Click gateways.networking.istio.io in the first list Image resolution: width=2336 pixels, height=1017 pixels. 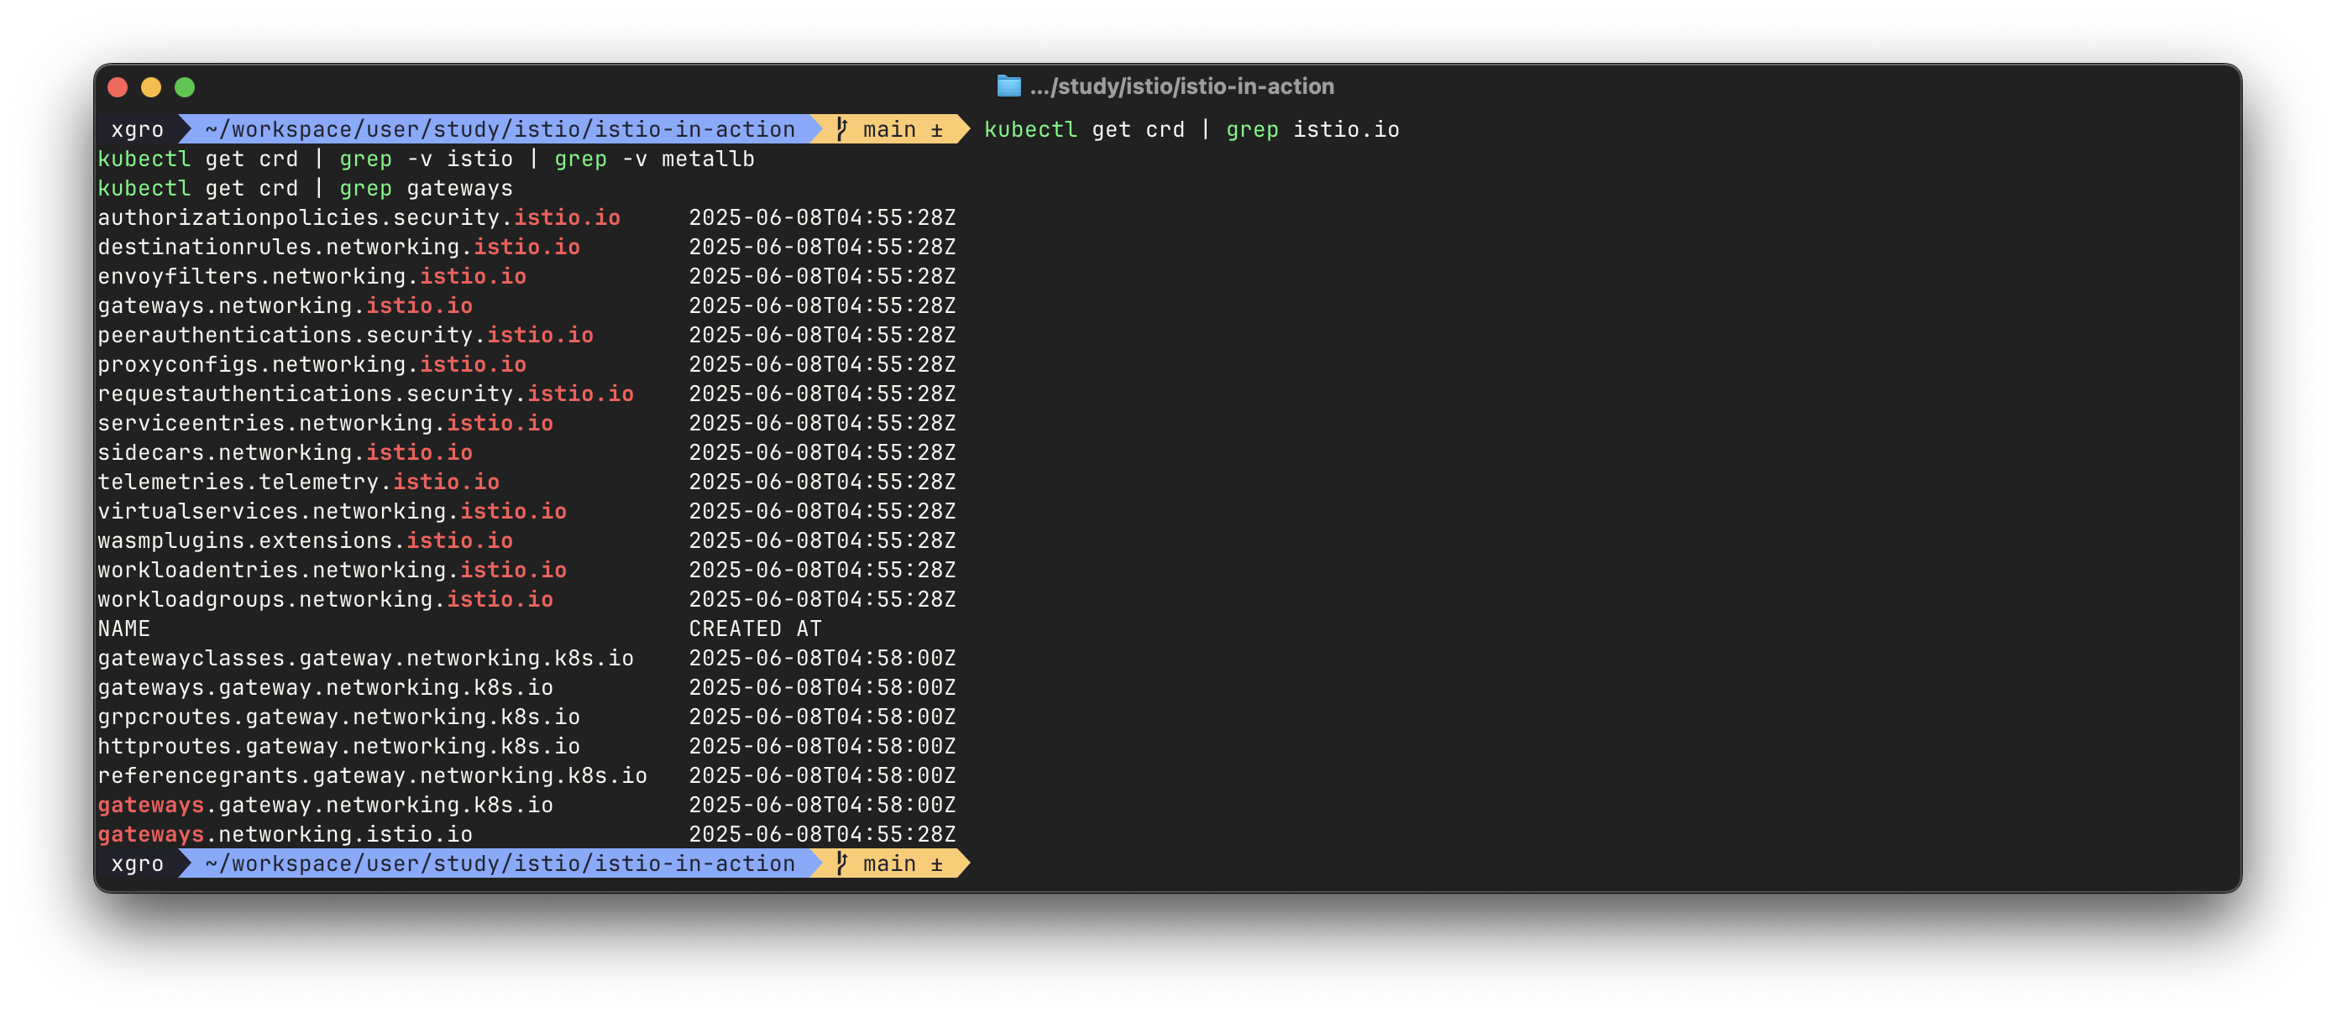[285, 305]
